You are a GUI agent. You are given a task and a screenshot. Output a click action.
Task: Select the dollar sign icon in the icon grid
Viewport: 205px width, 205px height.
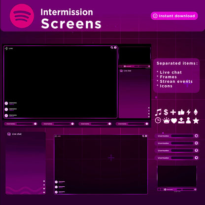pos(166,112)
